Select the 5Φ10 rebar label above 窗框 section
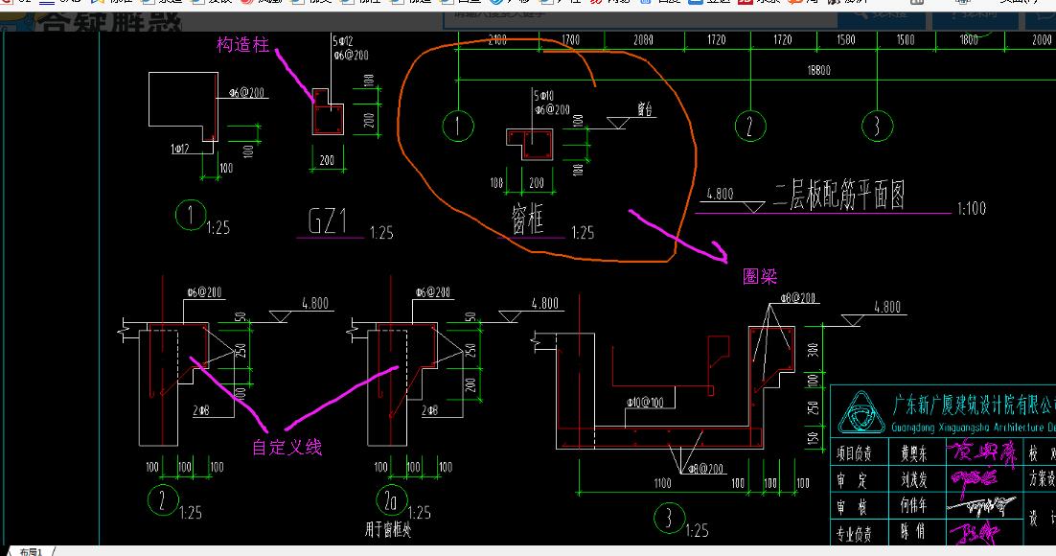The width and height of the screenshot is (1056, 556). point(544,97)
